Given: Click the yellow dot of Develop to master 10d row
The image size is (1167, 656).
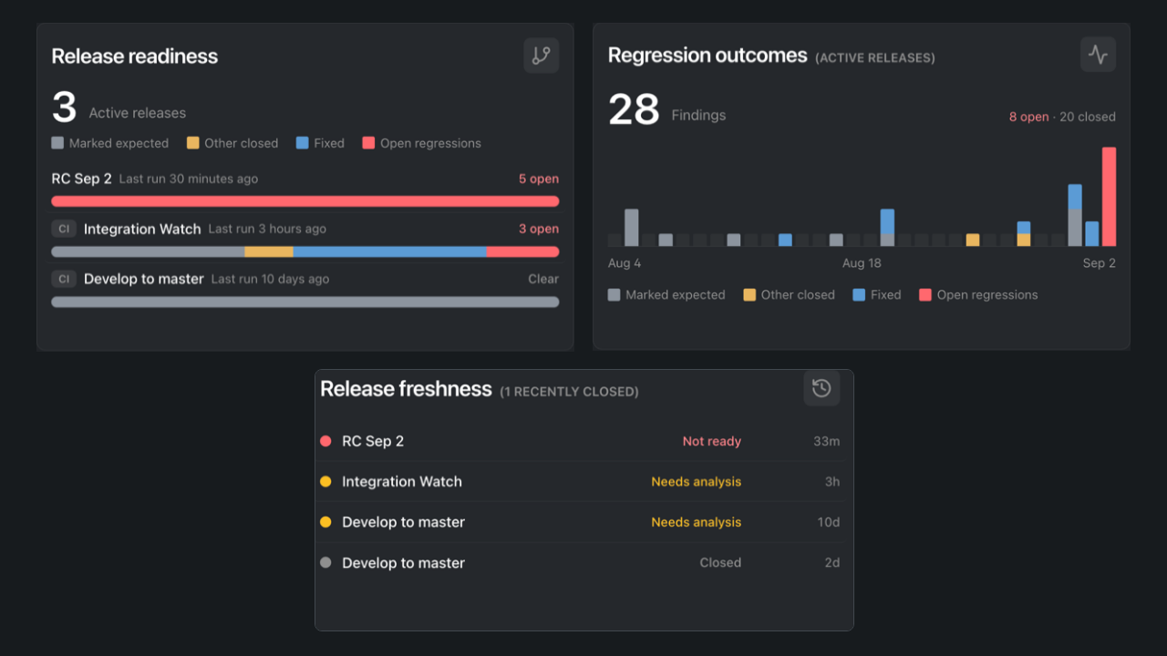Looking at the screenshot, I should coord(325,522).
